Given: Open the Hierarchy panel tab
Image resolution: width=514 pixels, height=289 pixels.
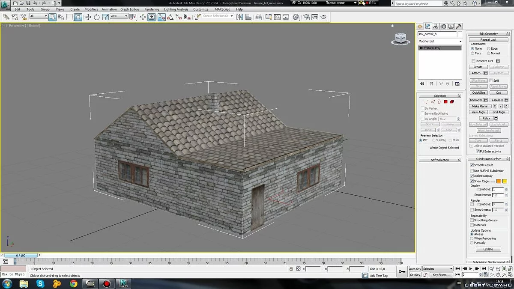Looking at the screenshot, I should coord(436,27).
